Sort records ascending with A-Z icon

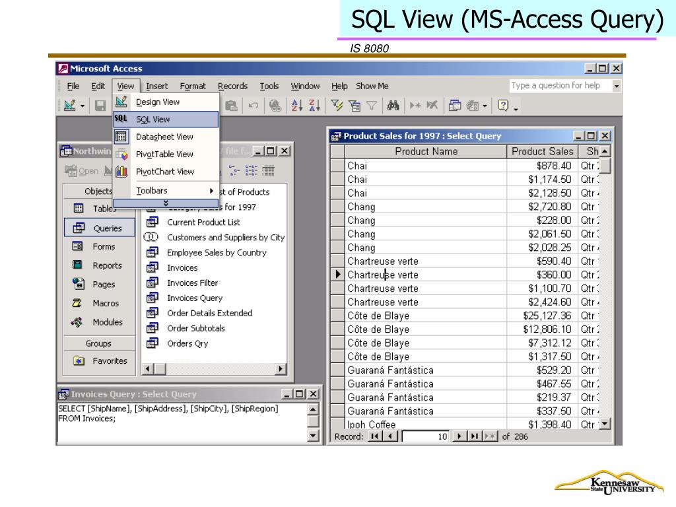[x=296, y=106]
